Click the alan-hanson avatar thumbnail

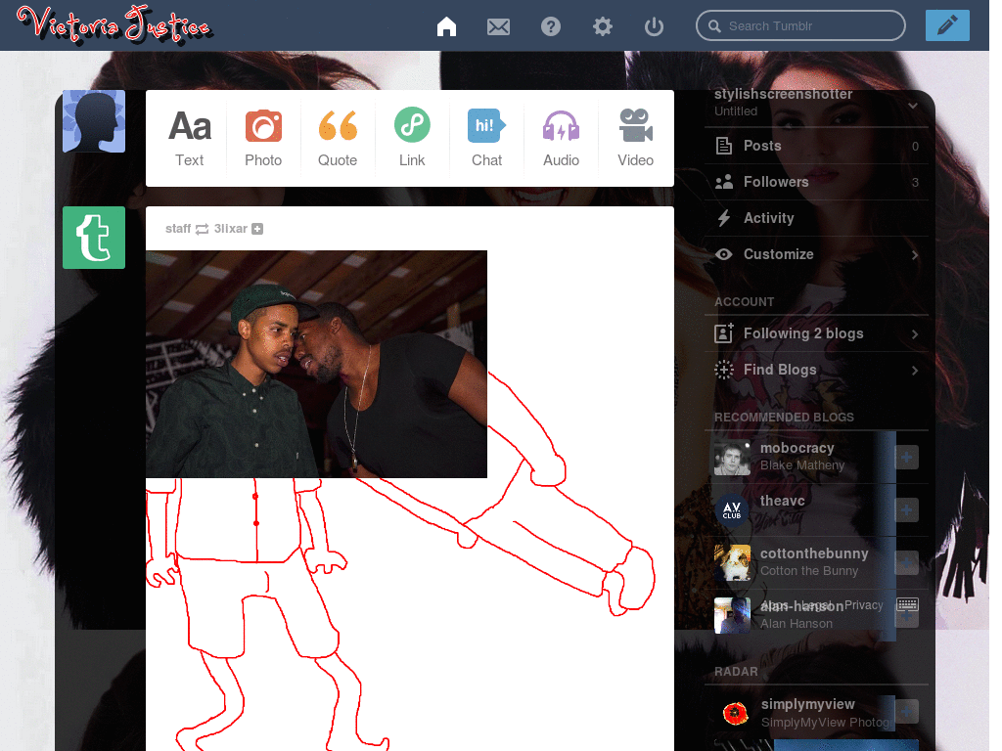[x=732, y=615]
